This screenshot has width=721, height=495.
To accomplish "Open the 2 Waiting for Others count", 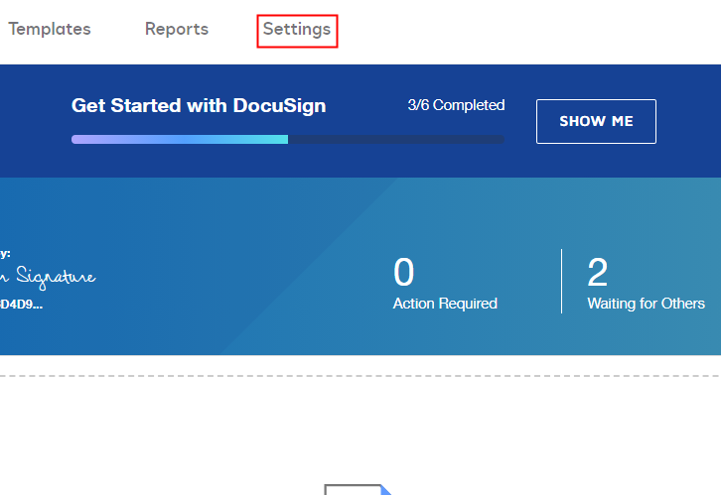I will coord(646,283).
